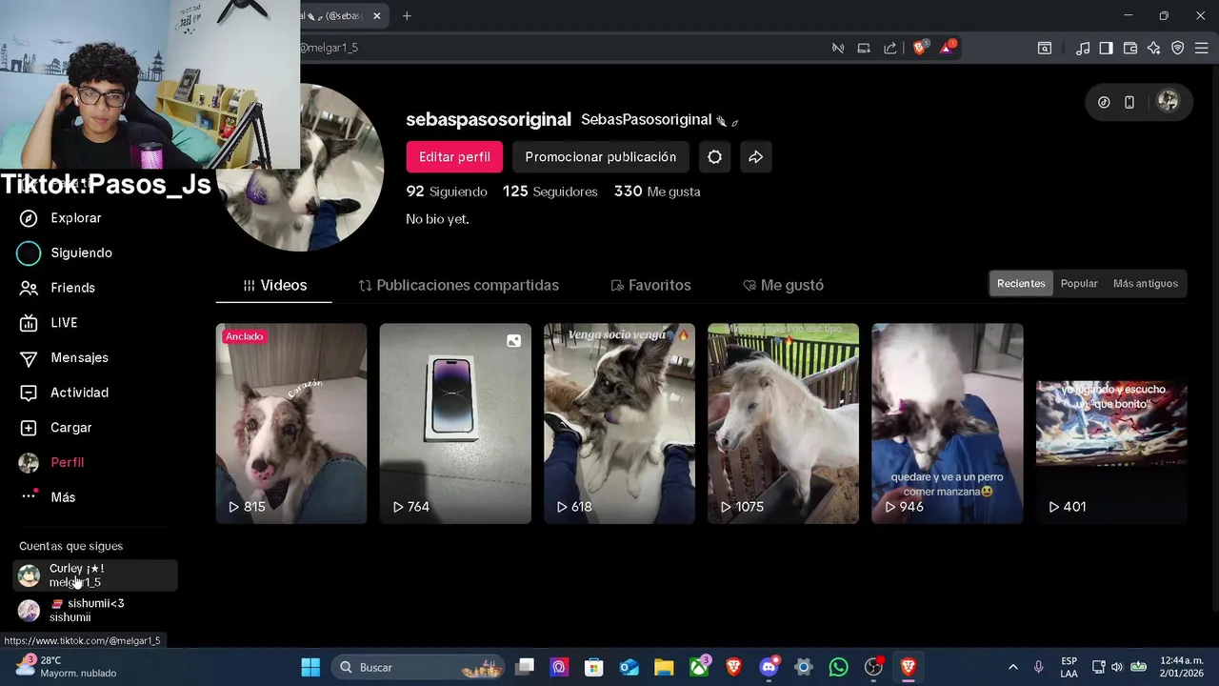The width and height of the screenshot is (1219, 686).
Task: Click the install app icon in address bar
Action: (864, 48)
